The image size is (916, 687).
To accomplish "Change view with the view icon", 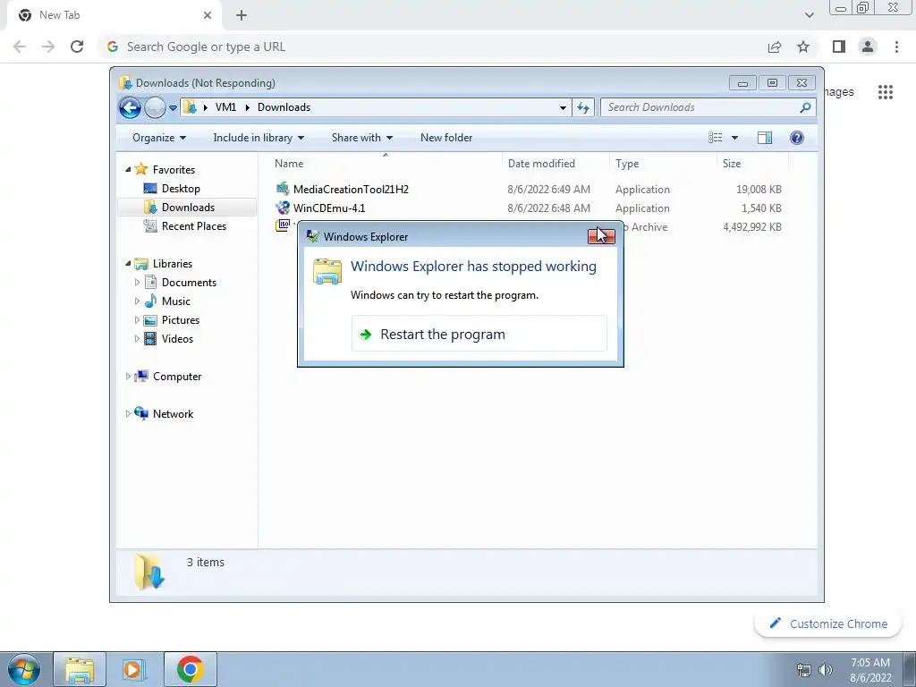I will 715,138.
